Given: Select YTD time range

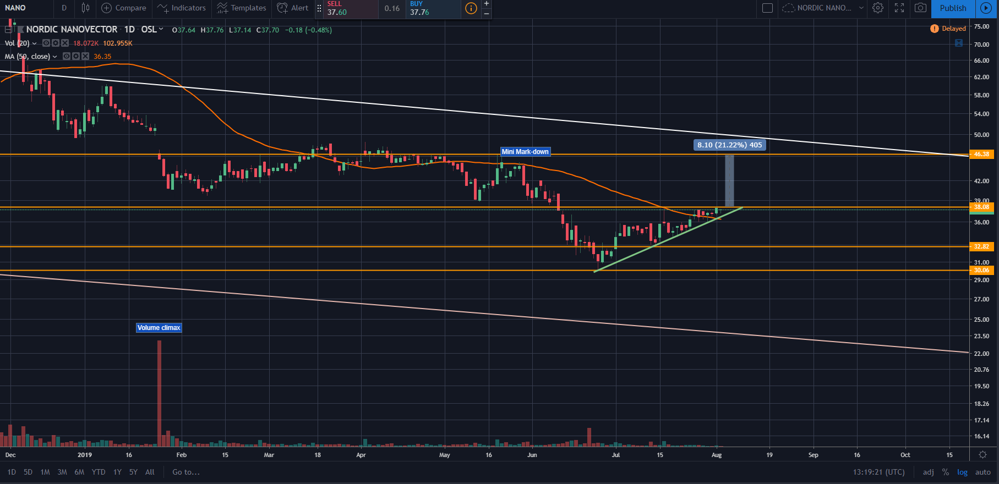Looking at the screenshot, I should click(99, 472).
